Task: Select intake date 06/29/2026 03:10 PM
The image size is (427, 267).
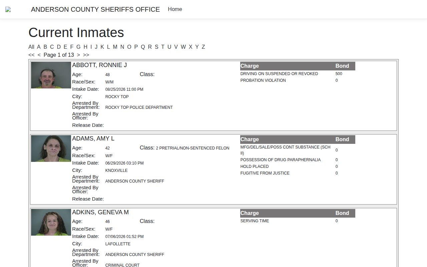Action: (x=124, y=163)
